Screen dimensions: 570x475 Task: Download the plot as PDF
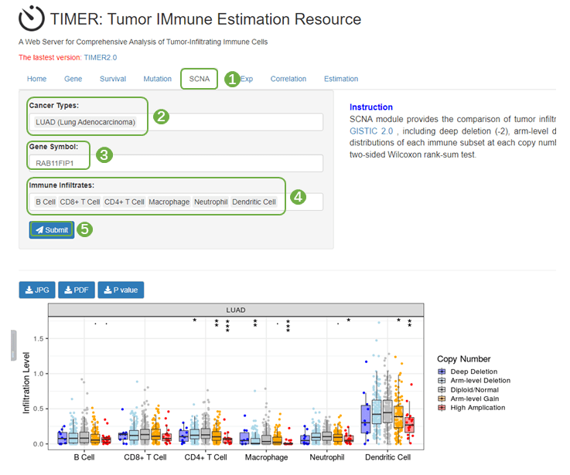click(76, 290)
